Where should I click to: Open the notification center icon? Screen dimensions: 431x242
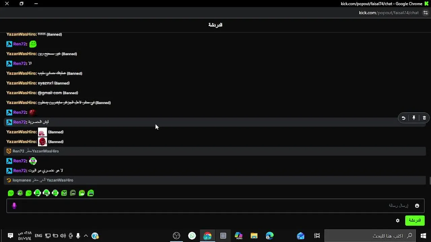[x=10, y=236]
